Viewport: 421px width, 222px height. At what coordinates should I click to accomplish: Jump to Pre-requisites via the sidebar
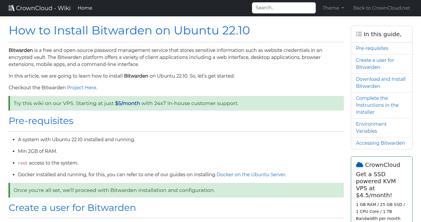tap(372, 48)
